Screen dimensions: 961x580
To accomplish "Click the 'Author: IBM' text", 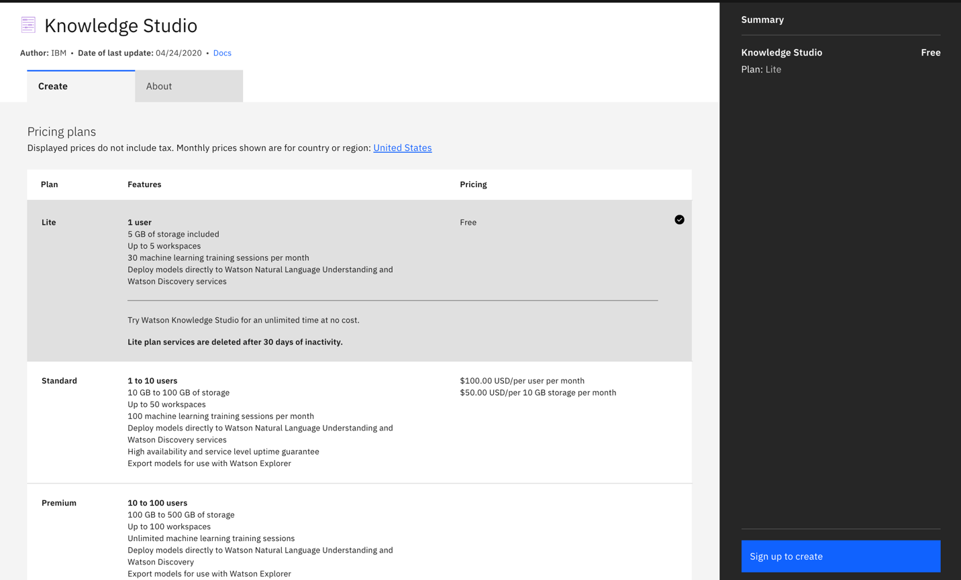I will [43, 53].
